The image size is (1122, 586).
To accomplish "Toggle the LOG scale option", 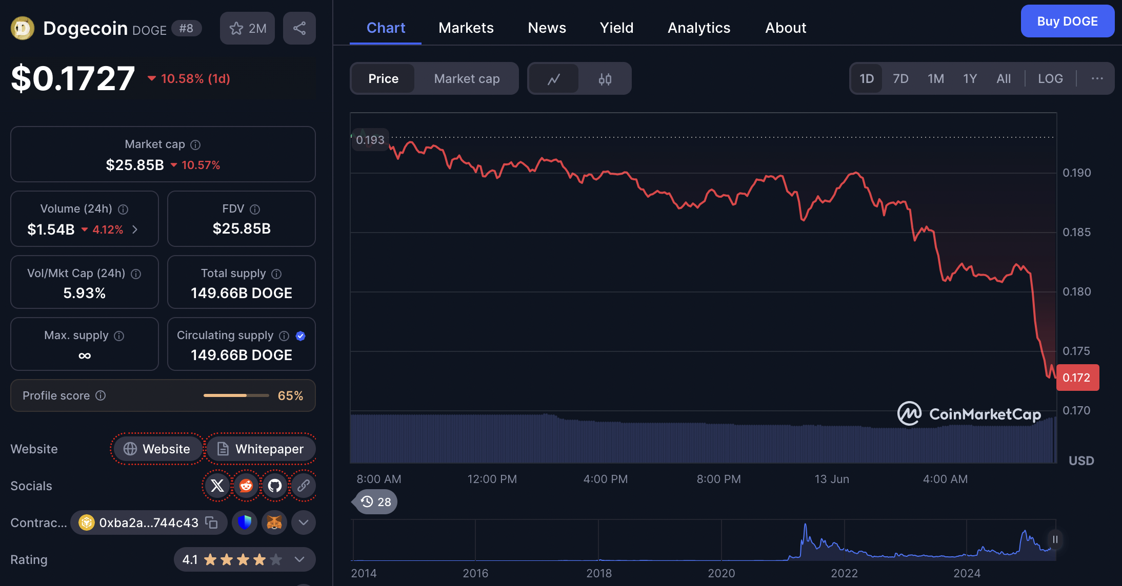I will pos(1050,79).
